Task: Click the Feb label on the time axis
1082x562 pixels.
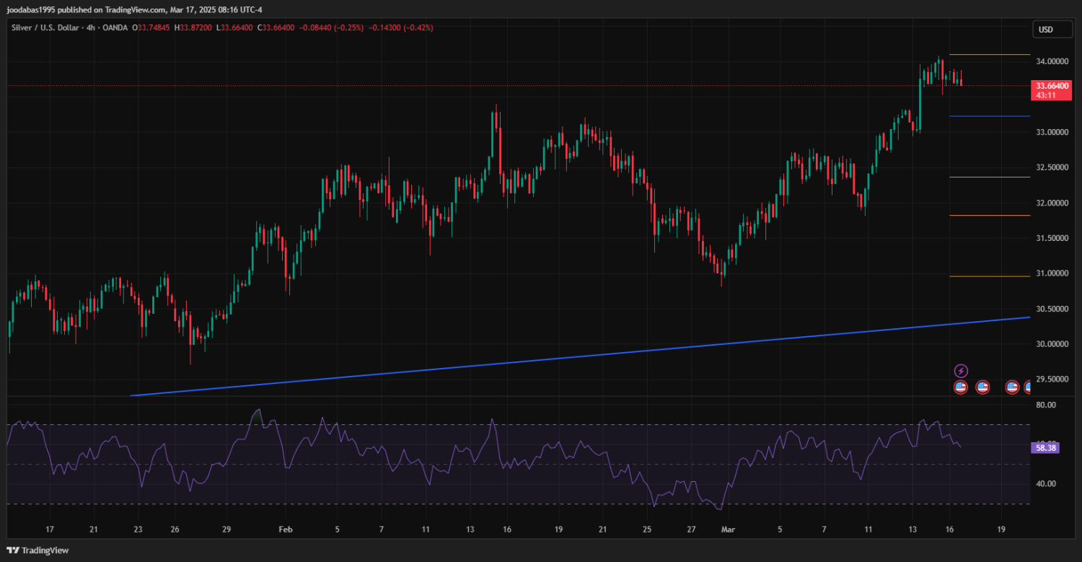Action: (286, 530)
